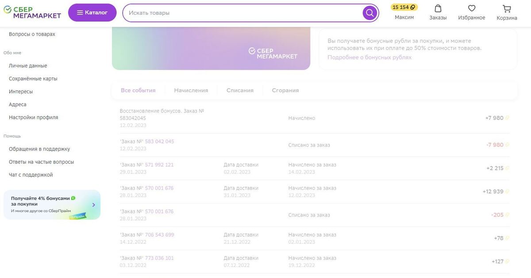Click the +2 215 bonus amount
This screenshot has height=278, width=531.
(495, 168)
